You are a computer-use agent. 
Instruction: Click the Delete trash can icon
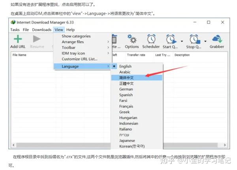tap(115, 39)
